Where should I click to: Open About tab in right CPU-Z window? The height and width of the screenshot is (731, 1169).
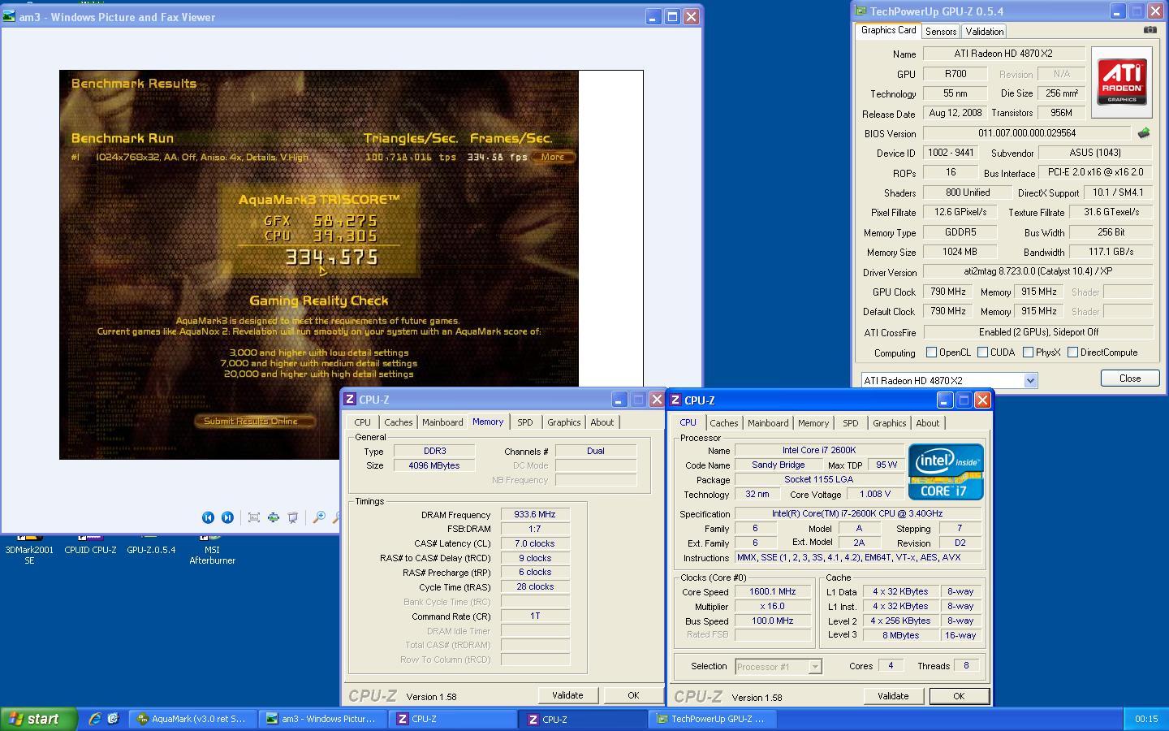click(x=928, y=423)
